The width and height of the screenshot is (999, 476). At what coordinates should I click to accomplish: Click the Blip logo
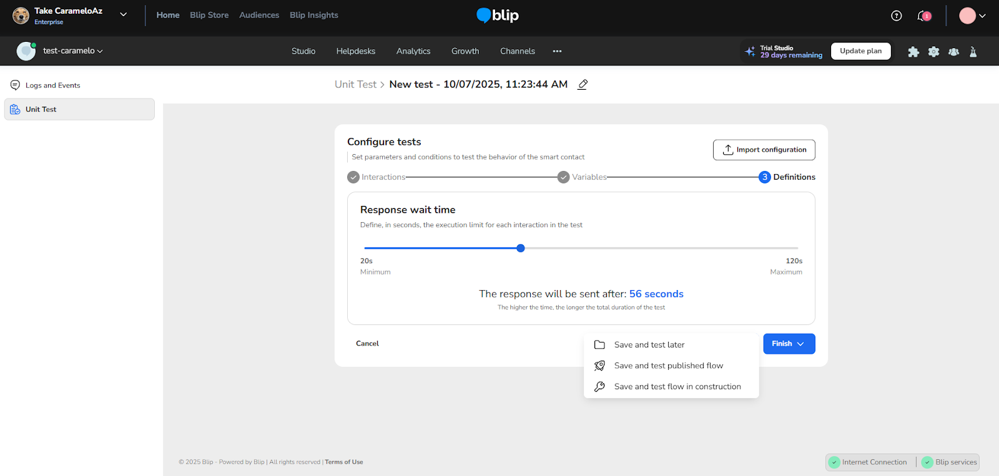498,16
